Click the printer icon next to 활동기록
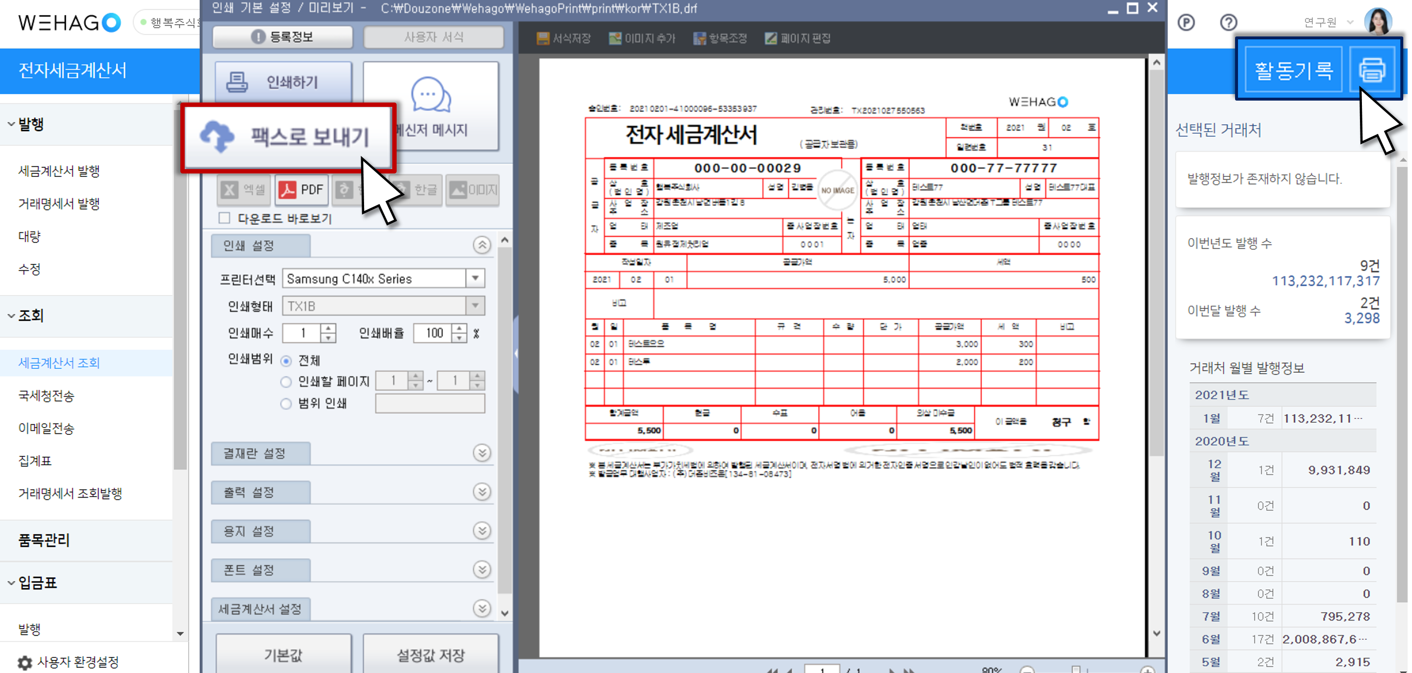 click(1372, 70)
